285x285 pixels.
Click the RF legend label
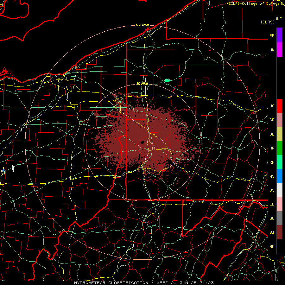(x=272, y=35)
